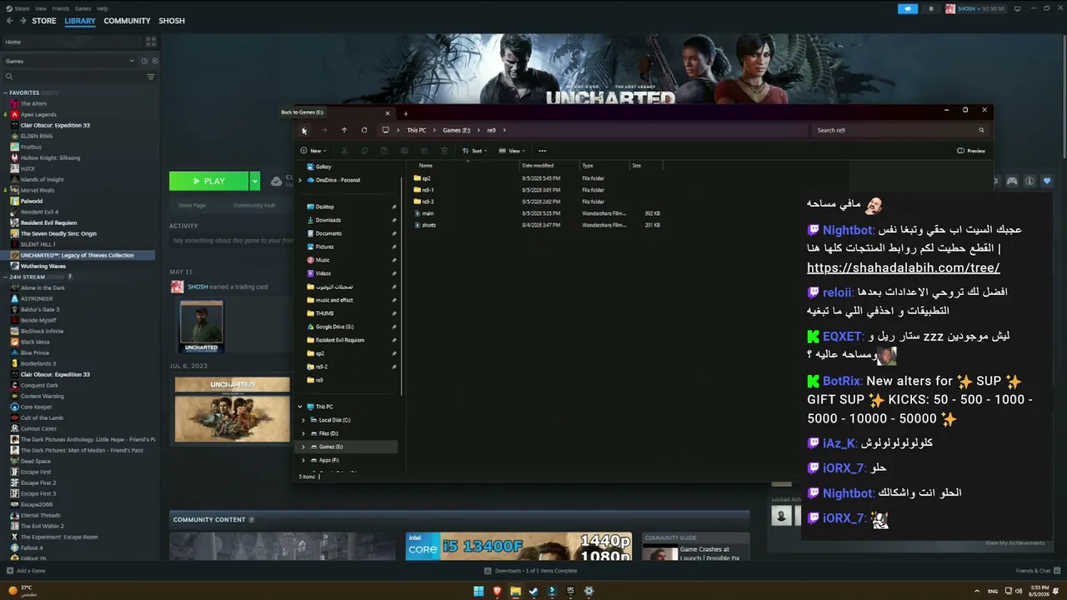Image resolution: width=1067 pixels, height=600 pixels.
Task: Refresh the re9 folder in Explorer
Action: coord(364,130)
